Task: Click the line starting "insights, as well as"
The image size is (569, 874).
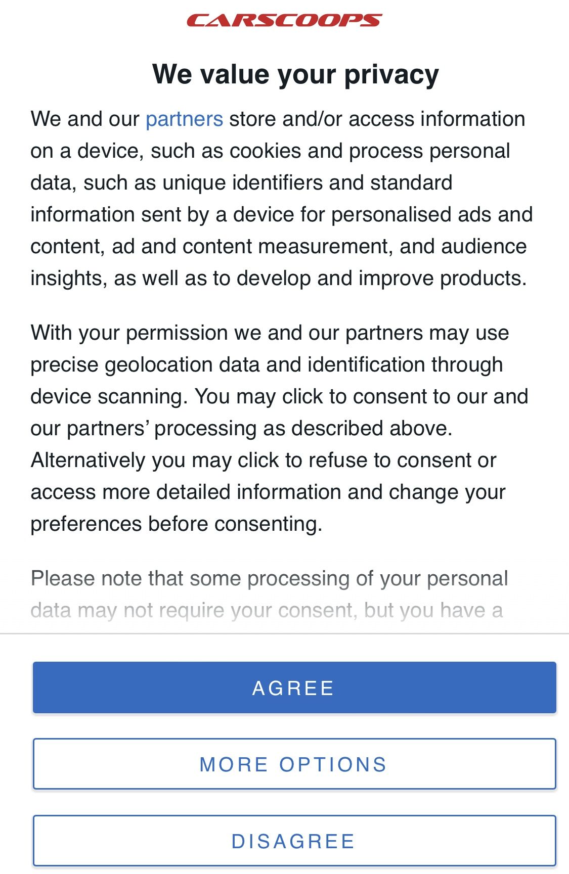Action: coord(278,279)
